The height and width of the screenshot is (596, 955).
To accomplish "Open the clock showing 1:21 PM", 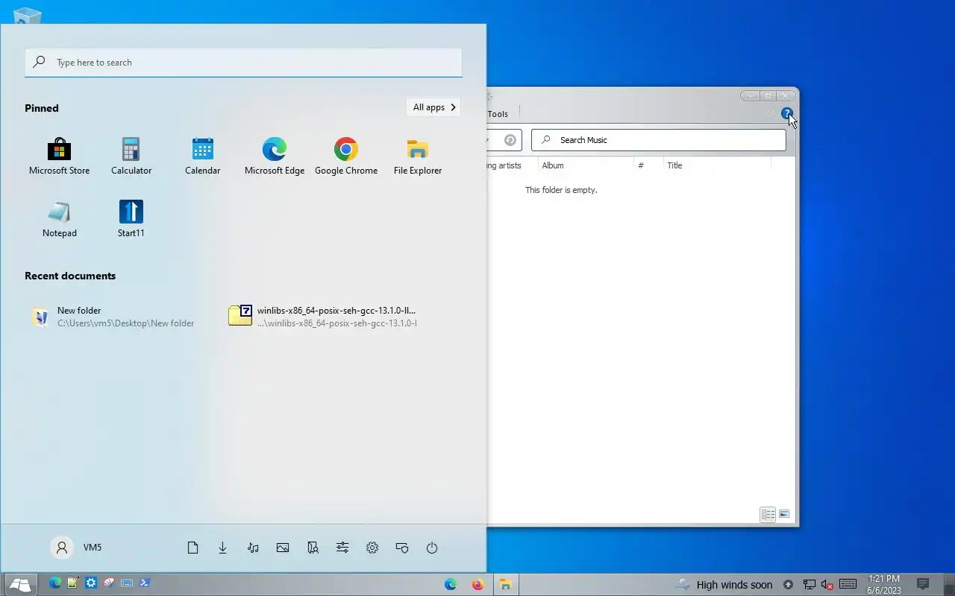I will pos(884,585).
